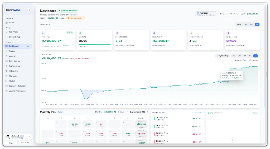Open Trades page in sidebar
The height and width of the screenshot is (149, 270).
pos(18,51)
